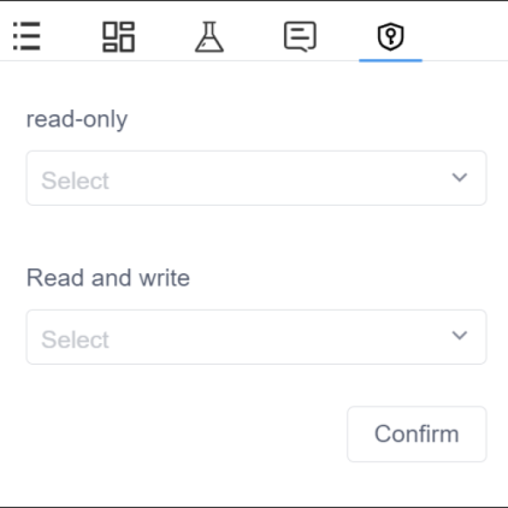Go to the lab beaker section

click(x=209, y=36)
